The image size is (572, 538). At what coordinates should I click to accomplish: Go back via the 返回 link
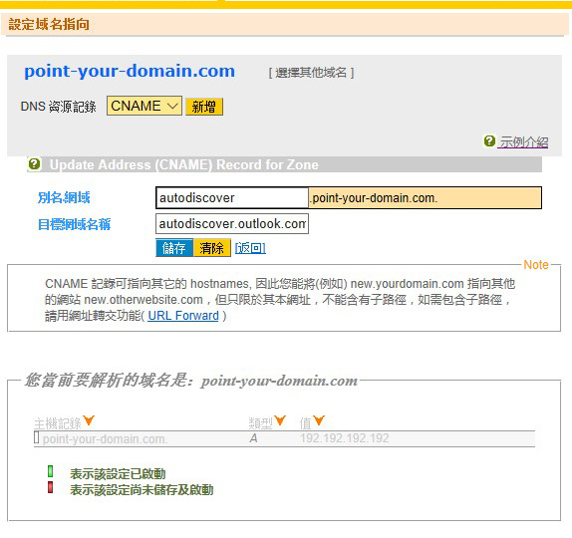[250, 248]
